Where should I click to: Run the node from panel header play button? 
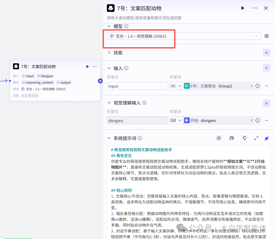243,8
